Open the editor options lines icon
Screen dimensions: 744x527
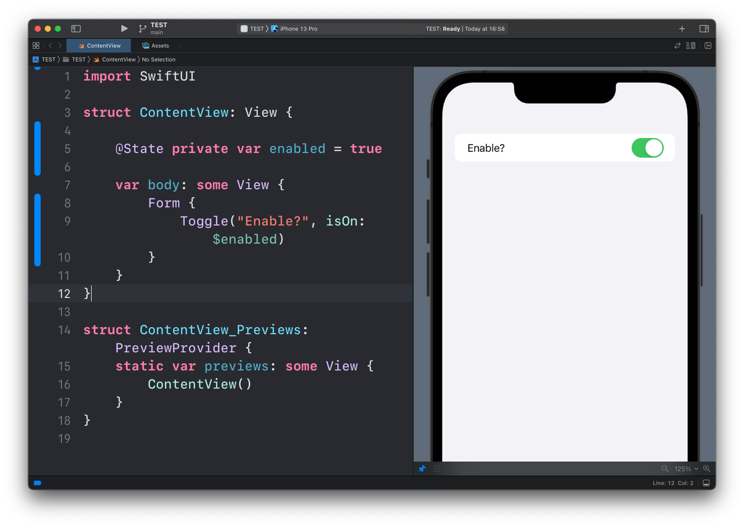pyautogui.click(x=691, y=46)
